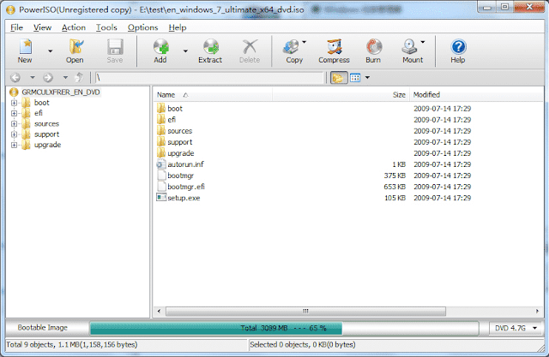Click the Help toolbar icon
The image size is (549, 357).
458,47
